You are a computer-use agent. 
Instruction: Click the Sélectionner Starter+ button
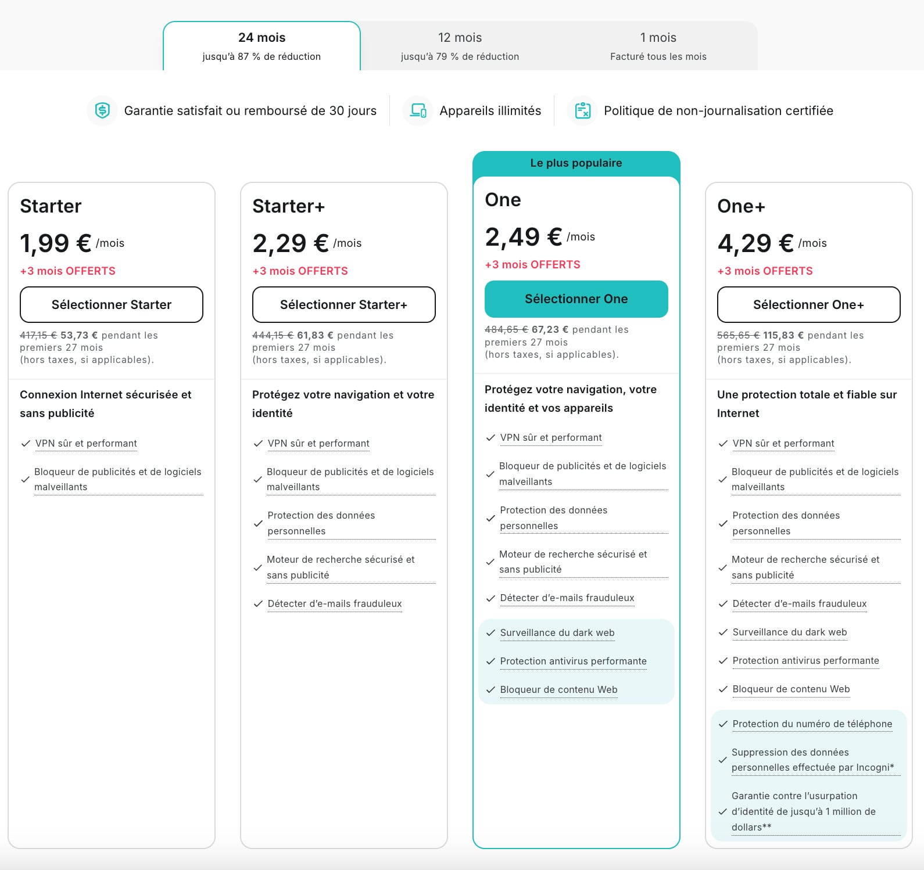(343, 304)
